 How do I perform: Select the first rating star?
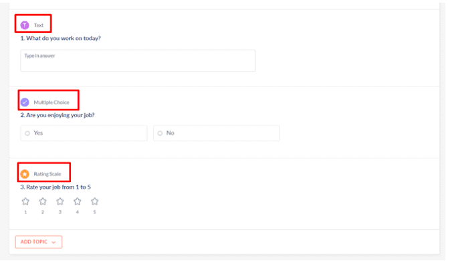[25, 201]
